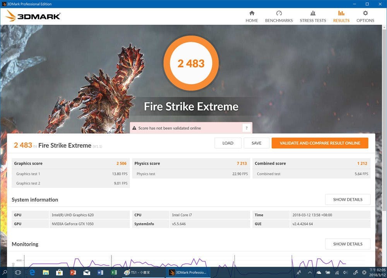Click the 'NVIDIA GeForce GTX 1050' GPU entry
The image size is (387, 278).
(x=73, y=224)
